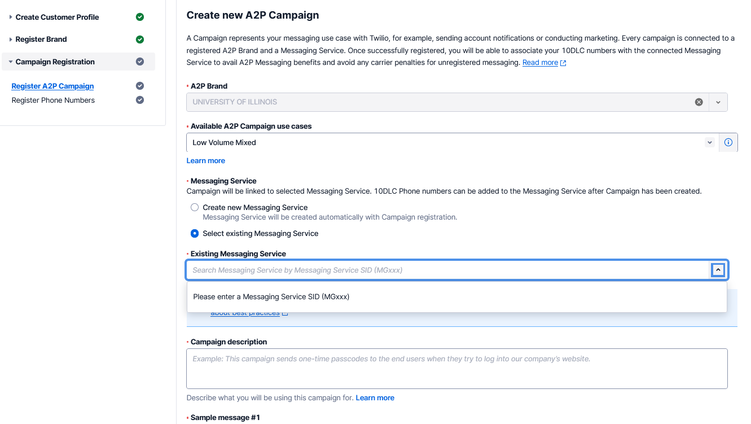The image size is (751, 424).
Task: Select the Create new Messaging Service option
Action: click(195, 207)
